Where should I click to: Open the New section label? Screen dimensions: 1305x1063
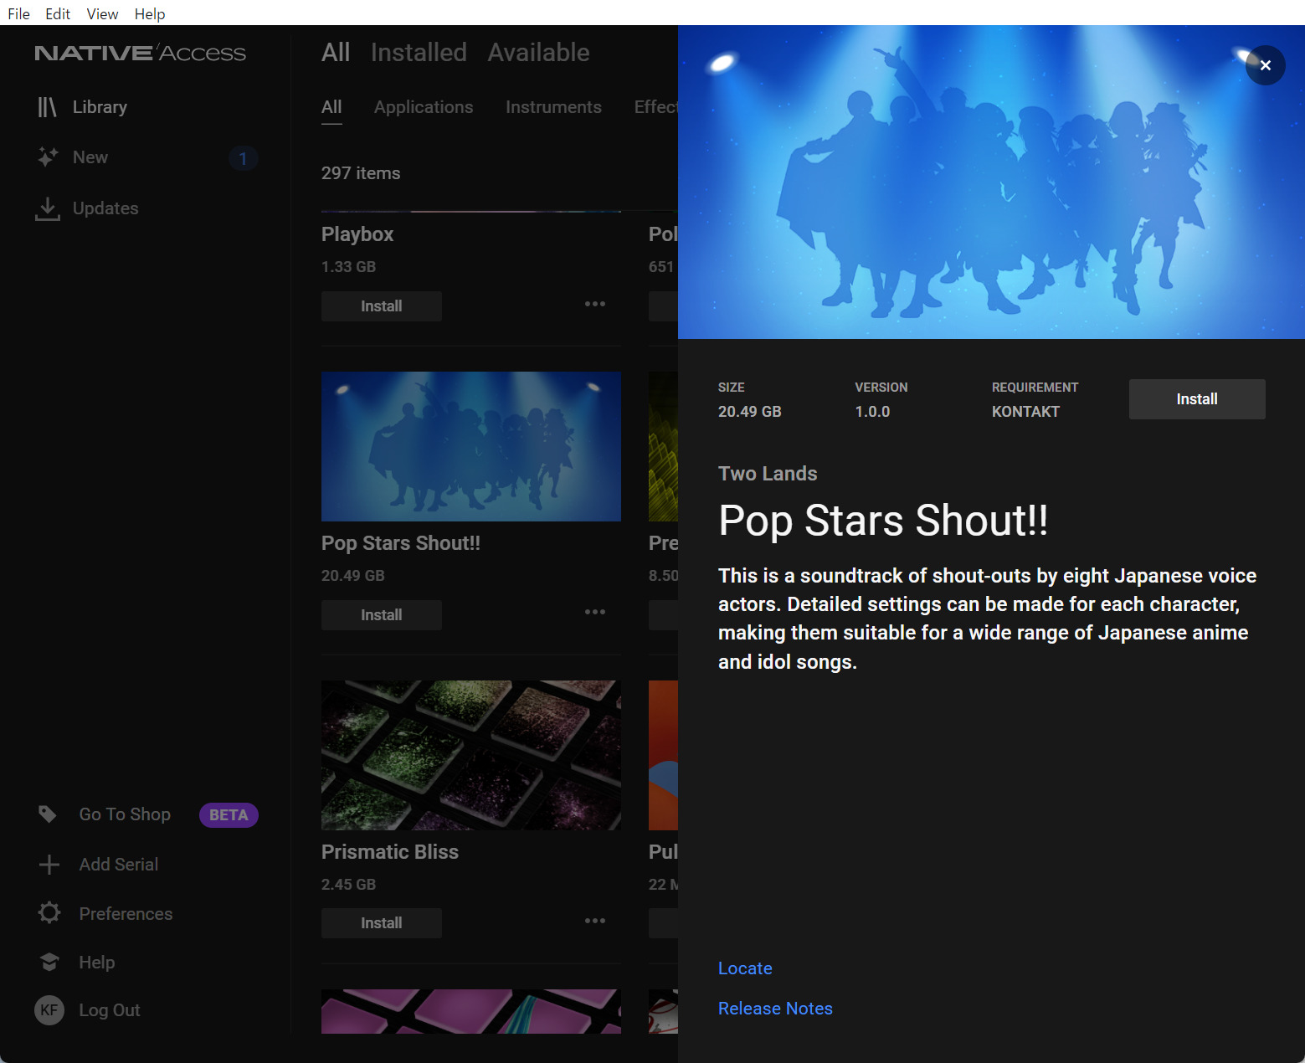90,157
